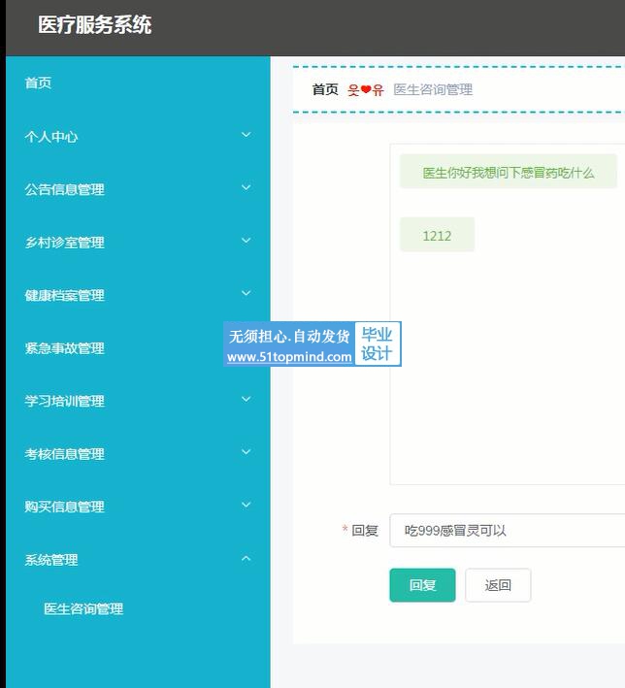The width and height of the screenshot is (625, 688).
Task: Click 医生咨询管理 in the breadcrumb
Action: pos(433,89)
